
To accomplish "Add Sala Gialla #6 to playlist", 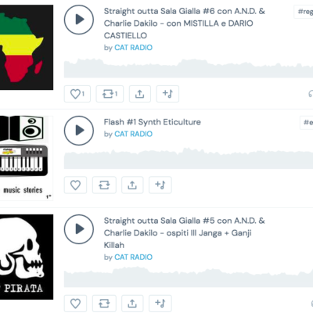I will click(167, 94).
